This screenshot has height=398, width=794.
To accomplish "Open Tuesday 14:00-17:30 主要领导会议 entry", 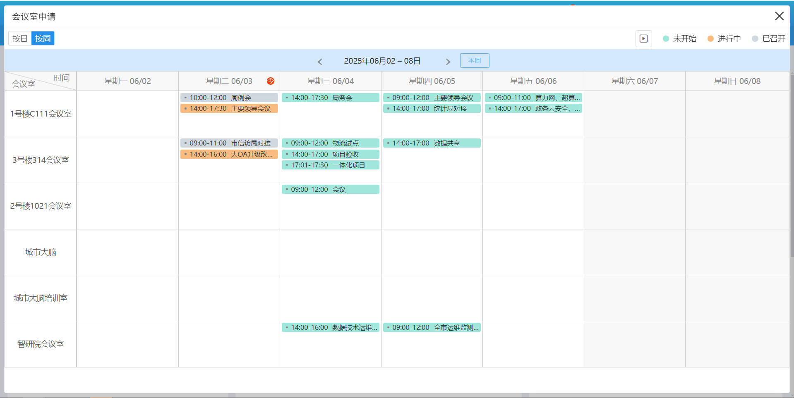I will 229,108.
